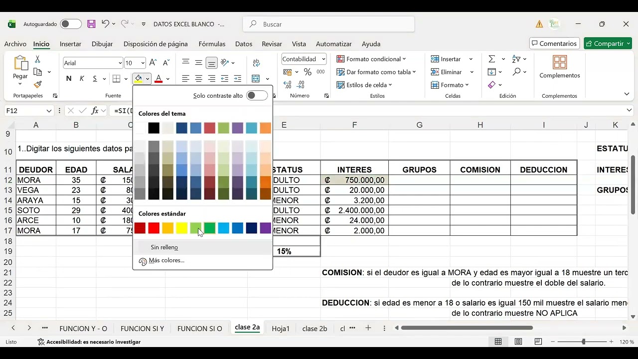638x359 pixels.
Task: Toggle underline with the S button
Action: 95,79
